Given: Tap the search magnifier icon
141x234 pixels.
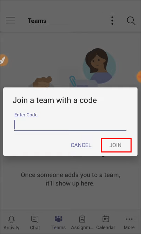Looking at the screenshot, I should (131, 21).
